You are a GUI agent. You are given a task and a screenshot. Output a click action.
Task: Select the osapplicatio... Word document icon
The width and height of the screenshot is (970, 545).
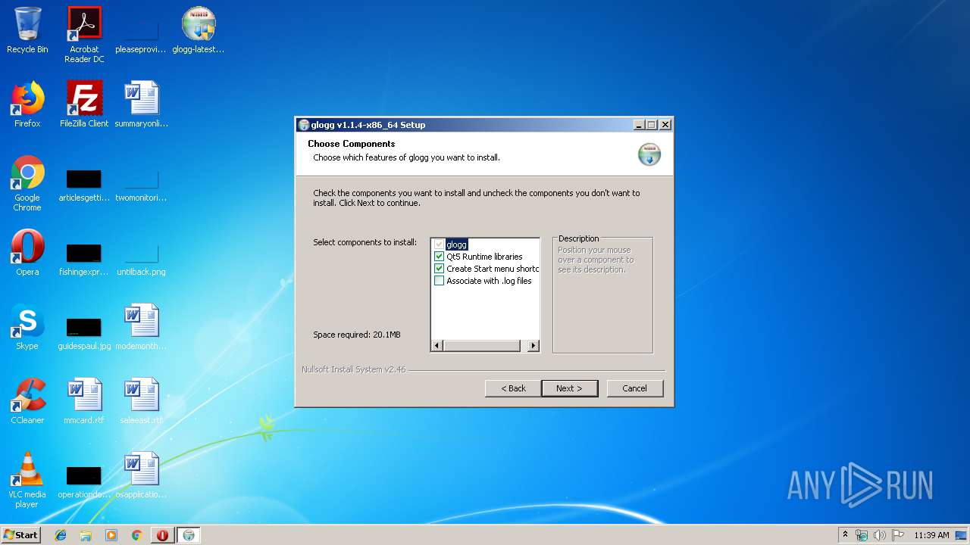(141, 475)
